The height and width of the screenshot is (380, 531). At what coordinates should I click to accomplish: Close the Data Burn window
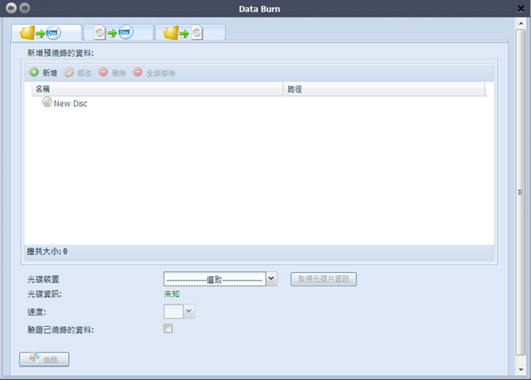pyautogui.click(x=521, y=8)
